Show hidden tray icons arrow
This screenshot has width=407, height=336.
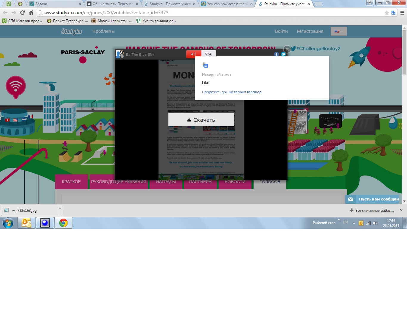tap(354, 223)
